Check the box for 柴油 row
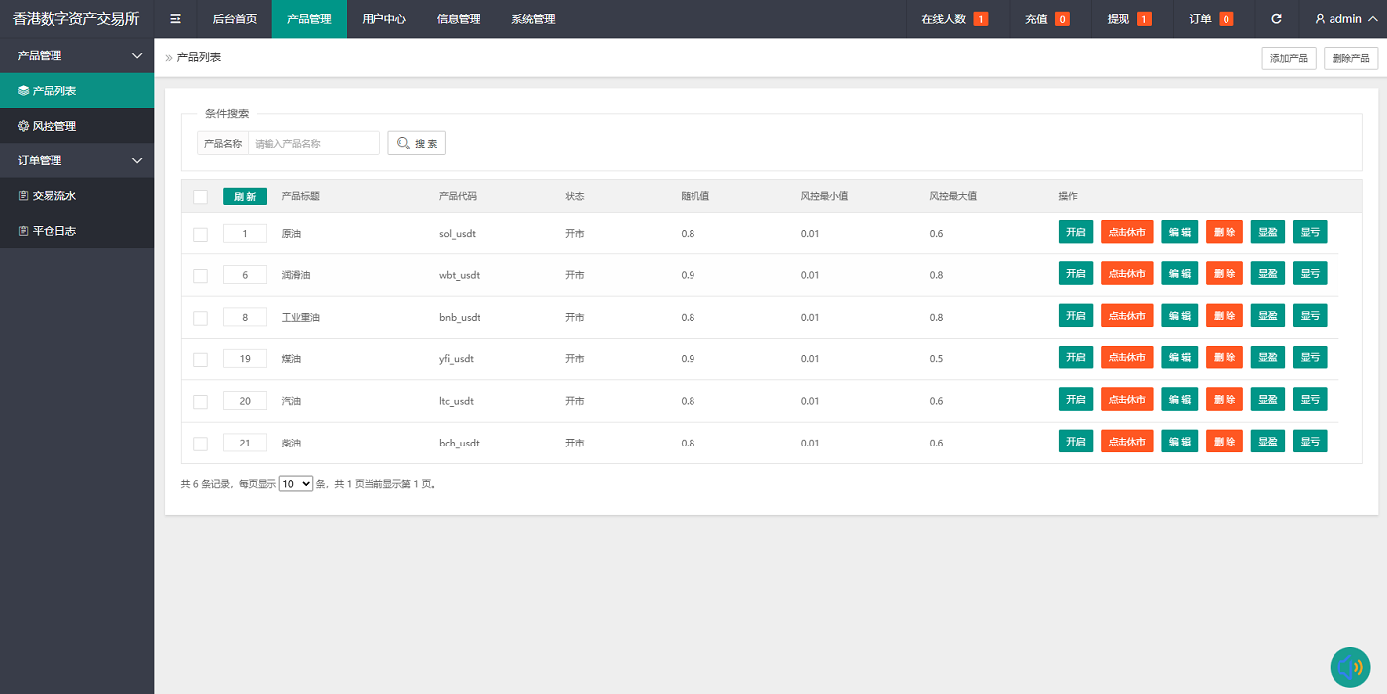1387x694 pixels. [200, 444]
